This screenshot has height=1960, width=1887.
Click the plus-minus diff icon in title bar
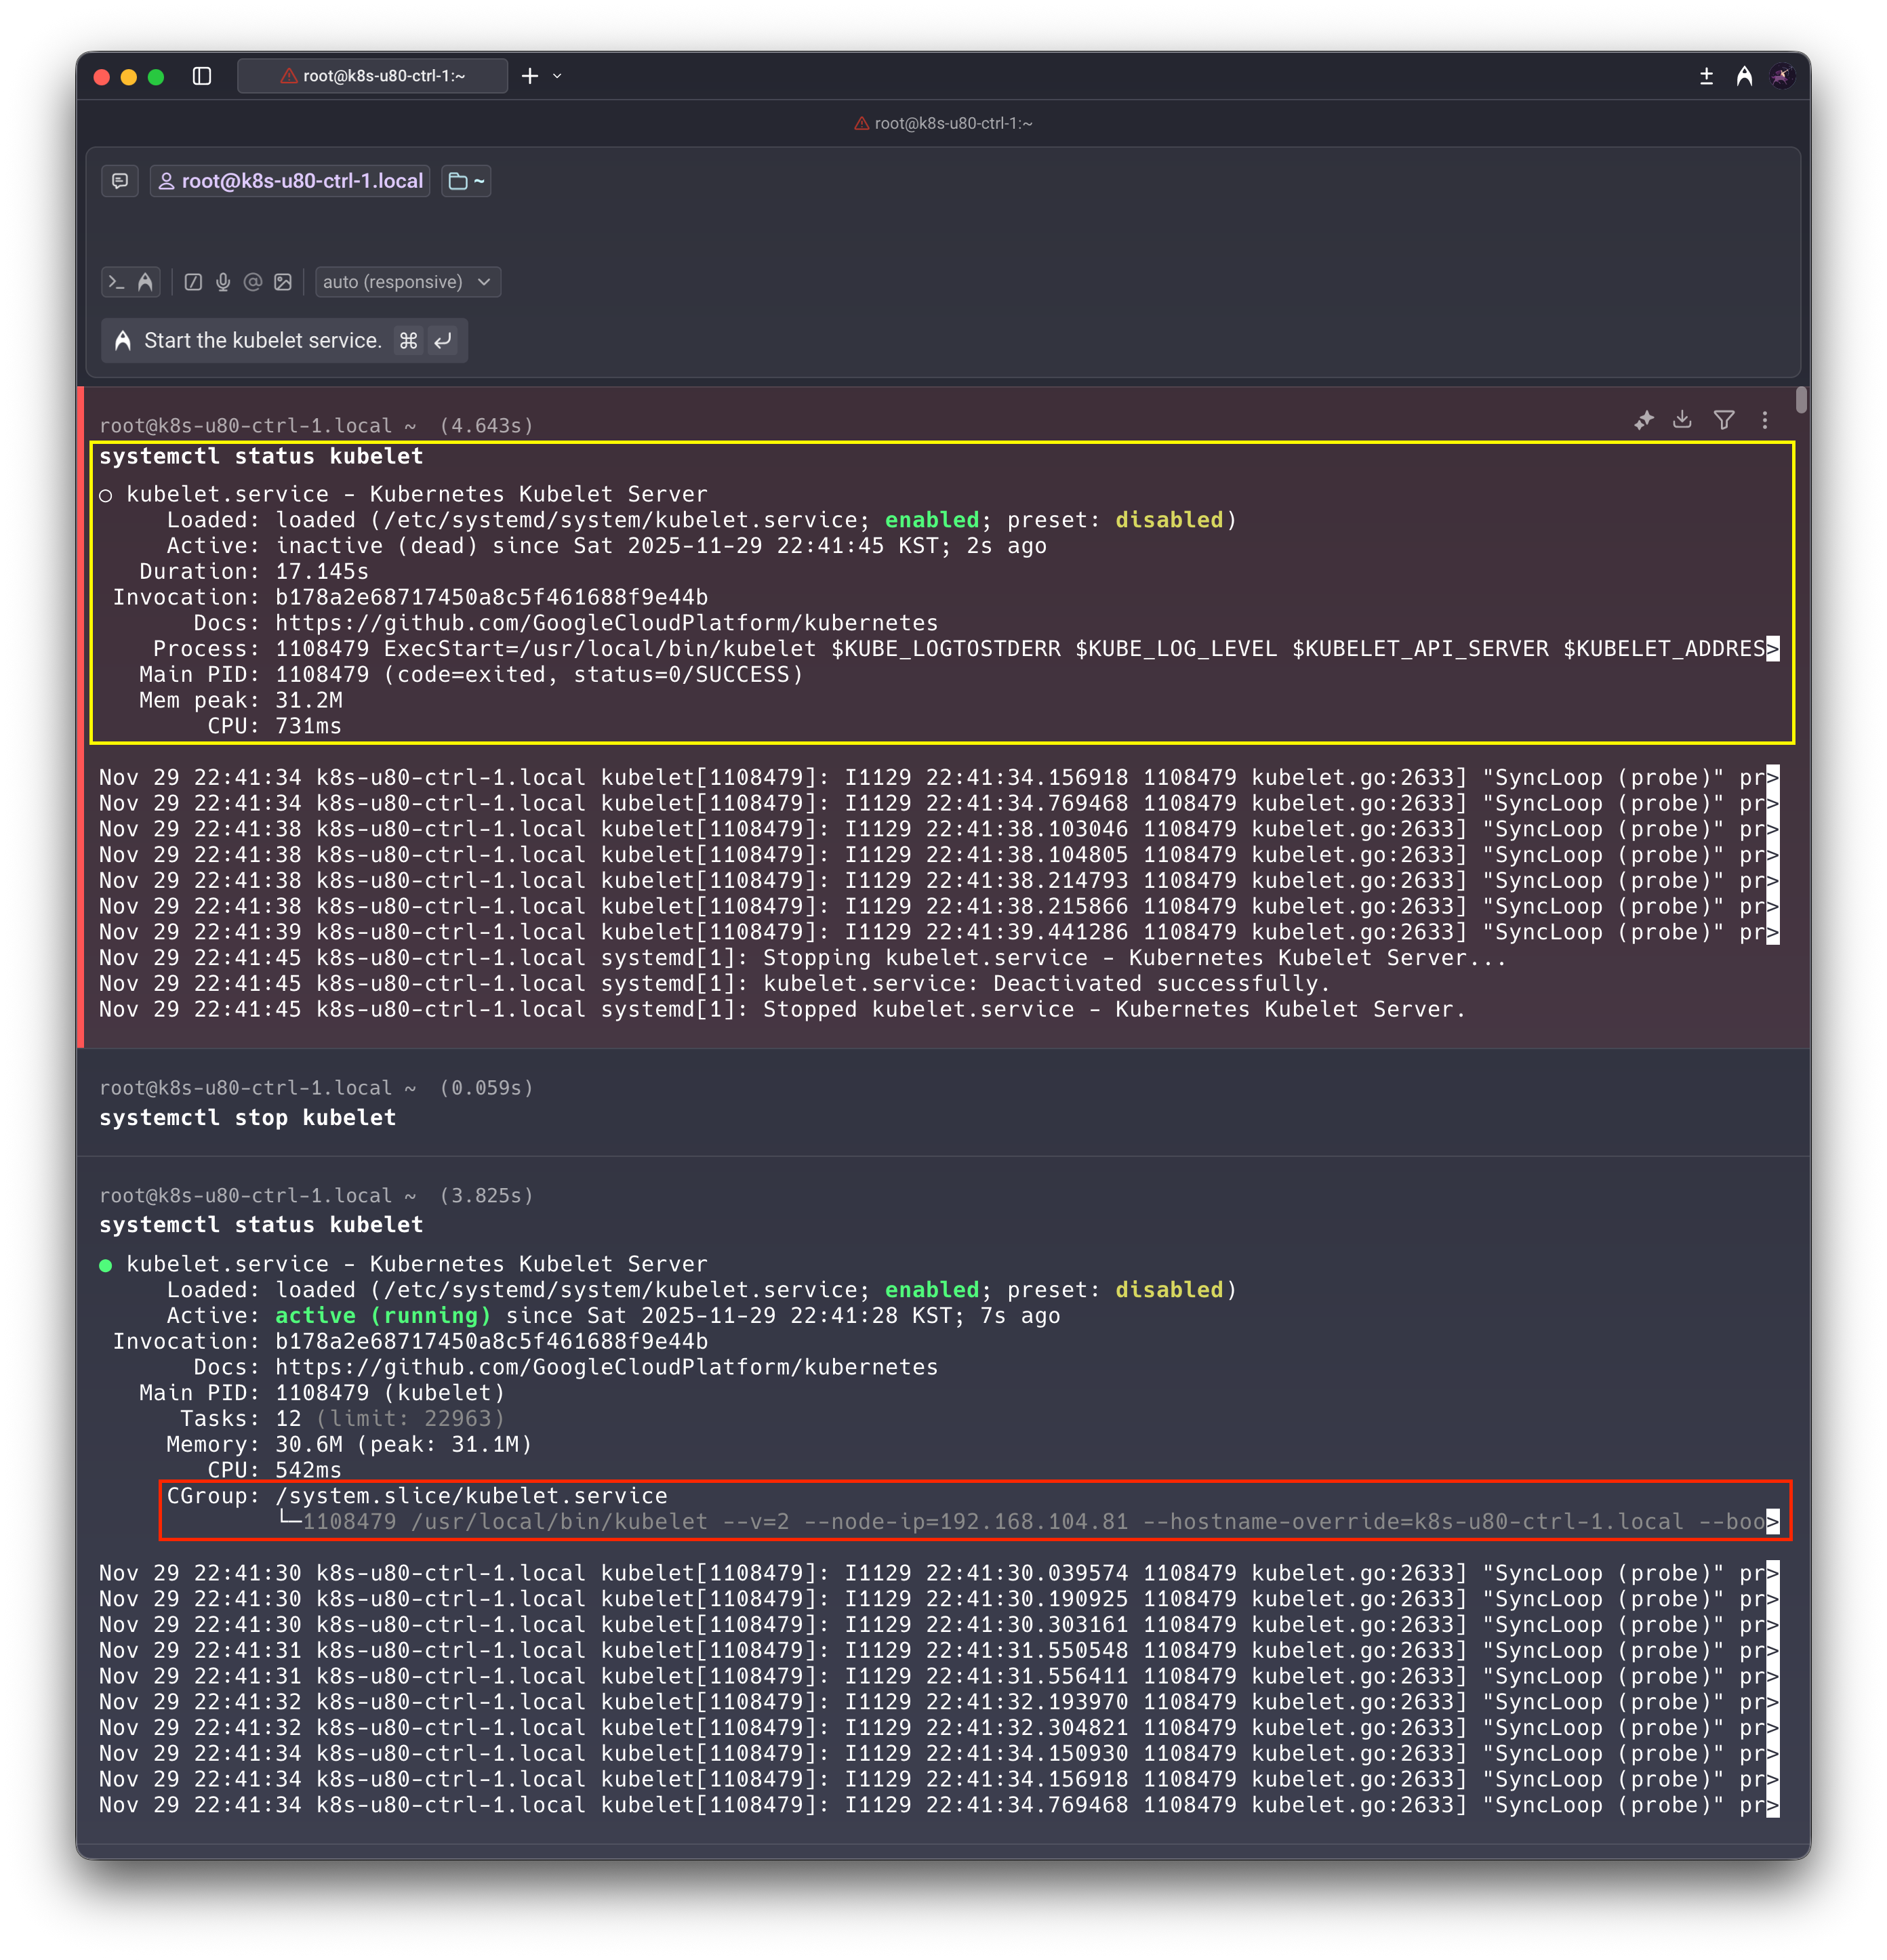[x=1706, y=76]
